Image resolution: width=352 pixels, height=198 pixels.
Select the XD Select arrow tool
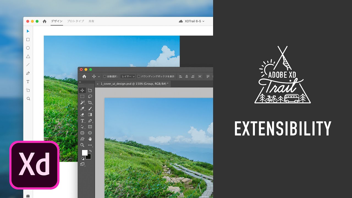(28, 31)
